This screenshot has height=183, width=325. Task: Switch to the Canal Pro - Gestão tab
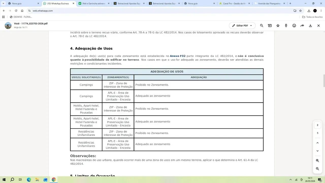click(235, 4)
